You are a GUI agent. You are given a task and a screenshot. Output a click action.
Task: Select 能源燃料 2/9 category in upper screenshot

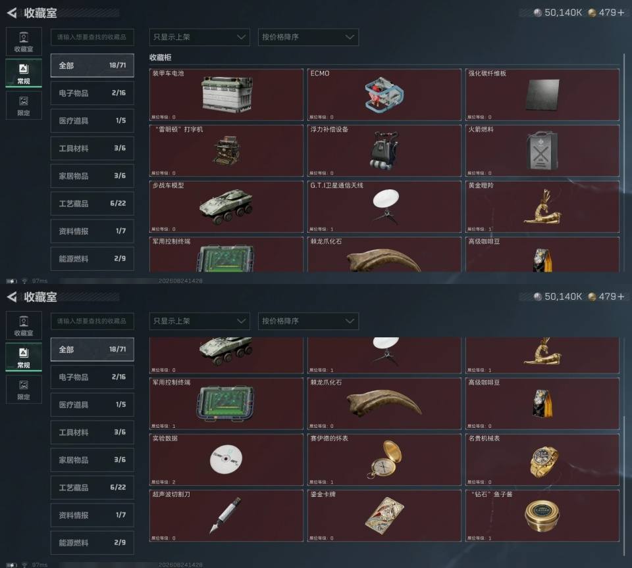click(92, 259)
